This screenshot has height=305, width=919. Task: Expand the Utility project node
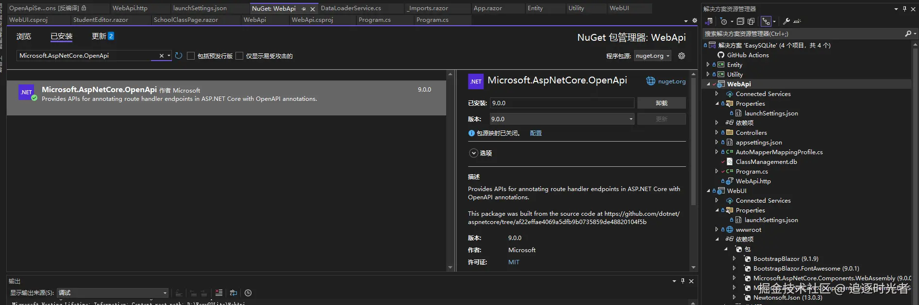(708, 74)
